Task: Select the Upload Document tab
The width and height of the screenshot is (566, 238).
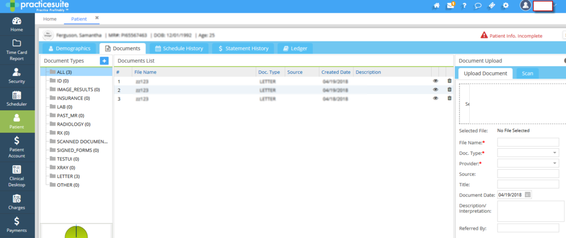Action: pos(485,73)
